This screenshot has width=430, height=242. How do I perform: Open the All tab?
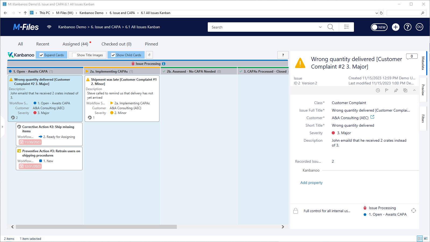(20, 44)
